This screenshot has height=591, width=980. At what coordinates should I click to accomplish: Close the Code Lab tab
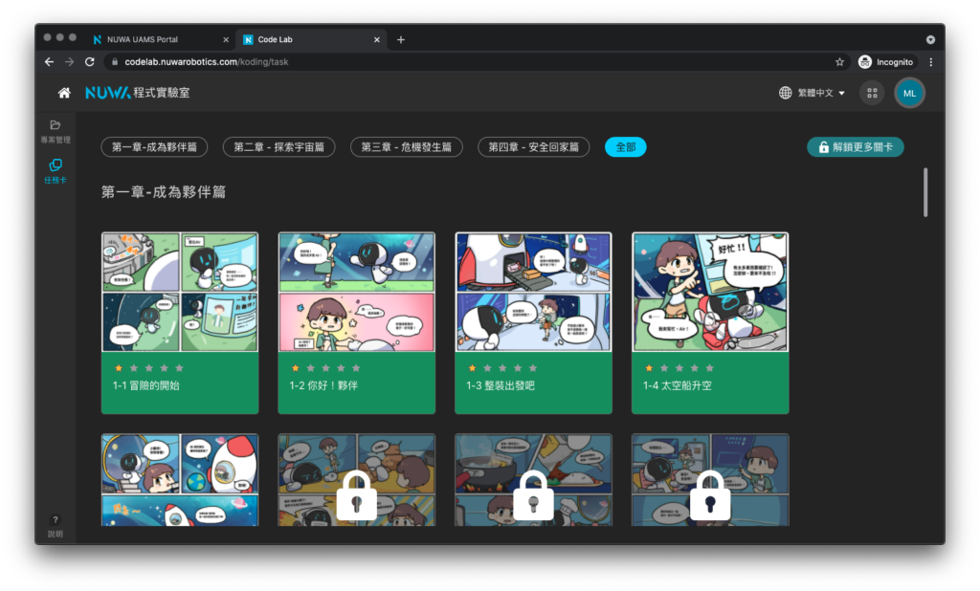[x=377, y=39]
